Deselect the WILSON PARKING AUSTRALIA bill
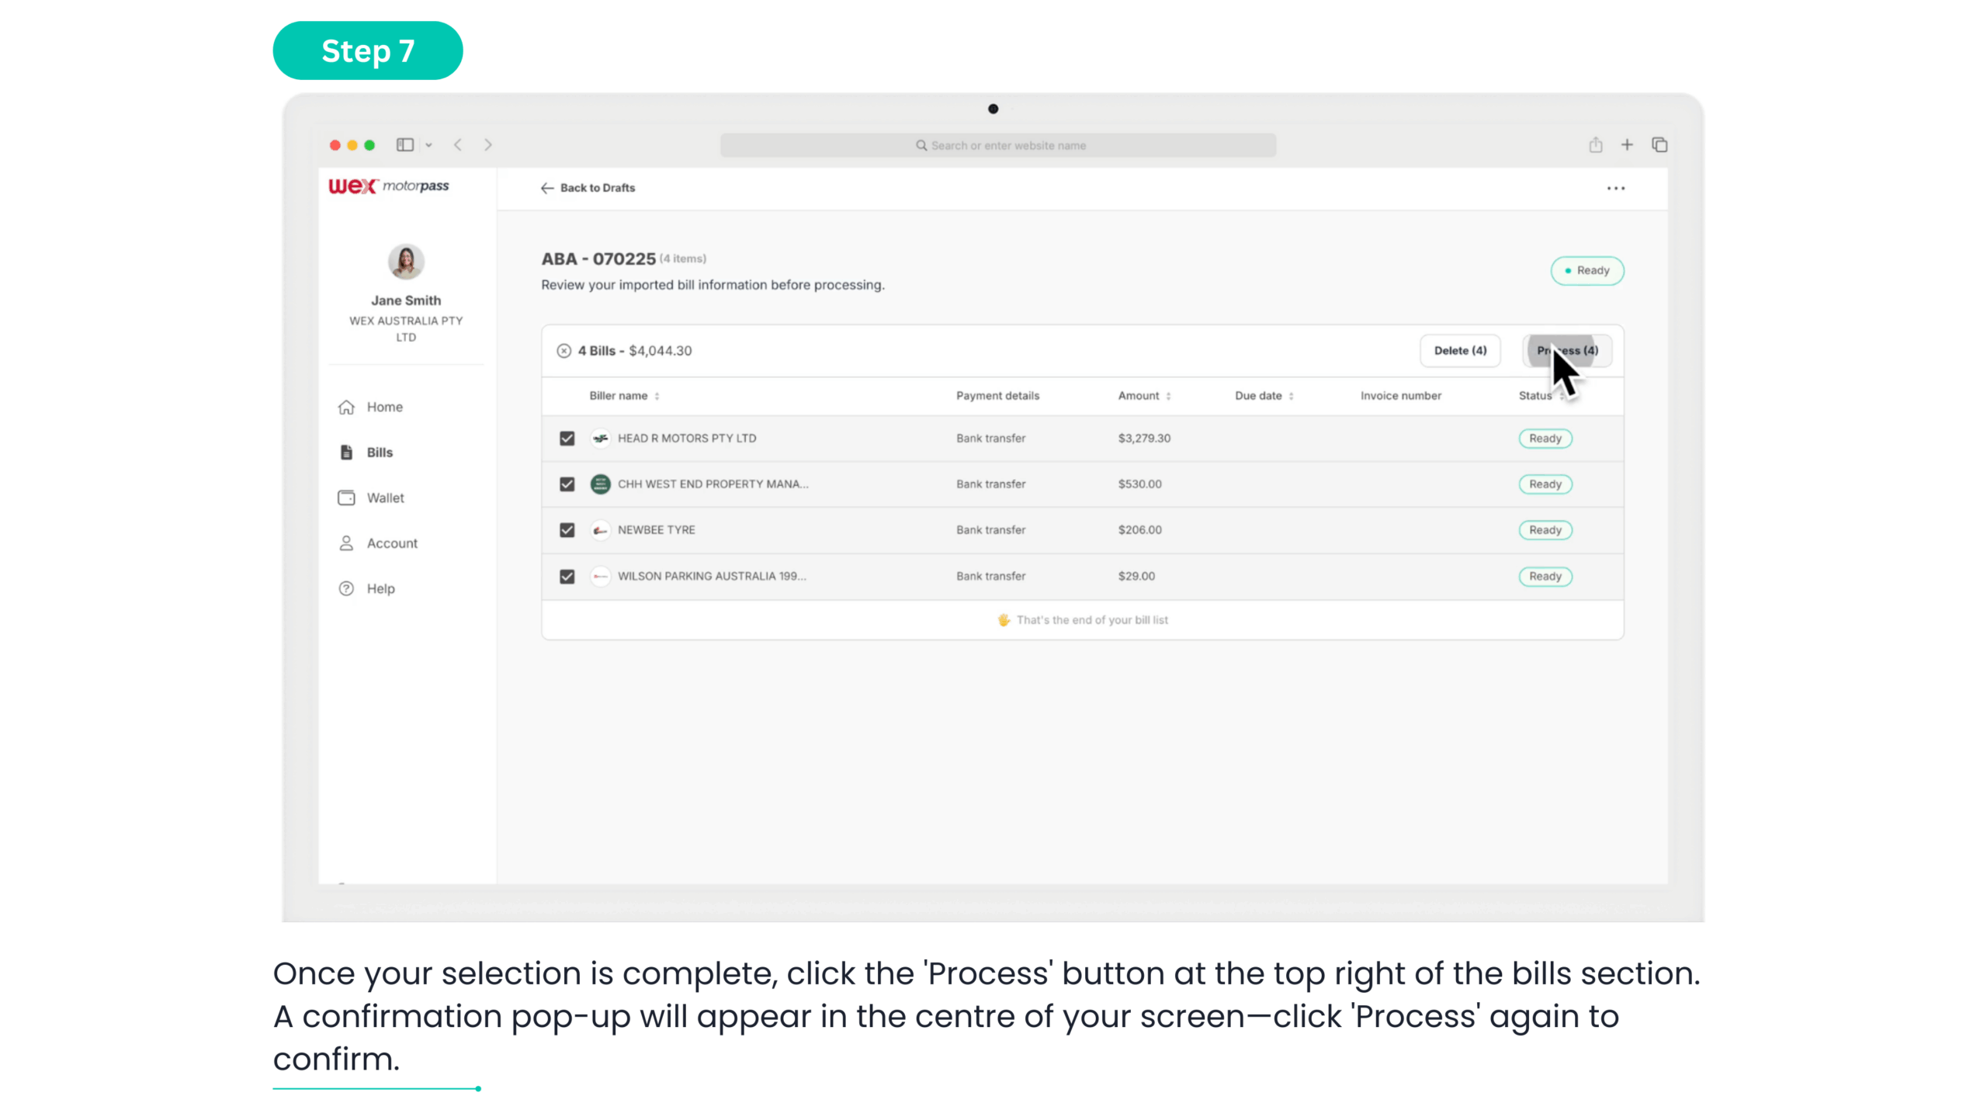Viewport: 1987px width, 1117px height. [x=567, y=577]
